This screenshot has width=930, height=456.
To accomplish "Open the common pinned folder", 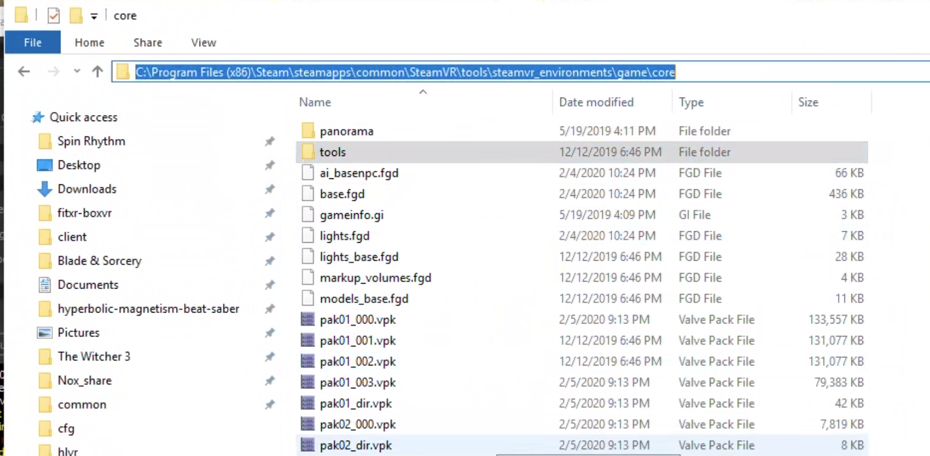I will tap(82, 405).
